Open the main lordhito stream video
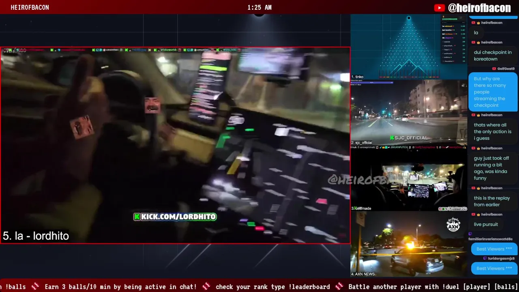Screen dimensions: 519x292 point(175,145)
